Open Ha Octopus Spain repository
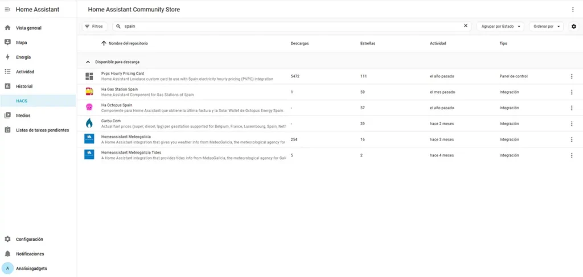 tap(330, 108)
